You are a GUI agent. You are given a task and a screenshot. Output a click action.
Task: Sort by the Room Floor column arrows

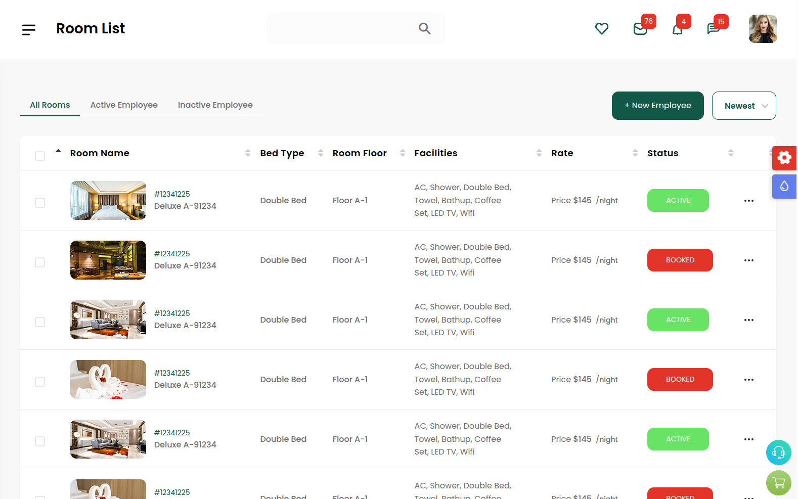tap(403, 153)
